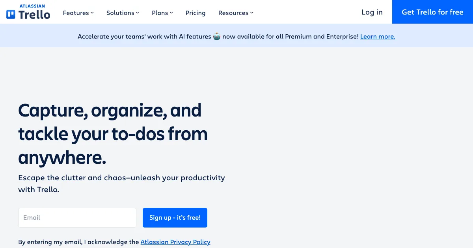Open the Plans navigation menu
The width and height of the screenshot is (473, 248).
click(x=160, y=13)
